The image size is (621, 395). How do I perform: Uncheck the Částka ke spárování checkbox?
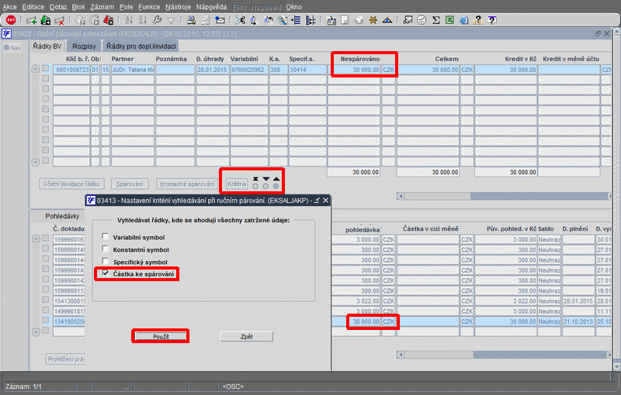(106, 273)
